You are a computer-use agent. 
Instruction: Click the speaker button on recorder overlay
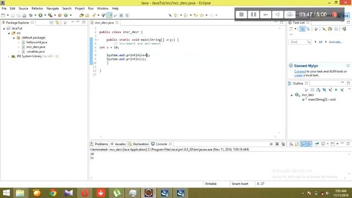coord(278,15)
